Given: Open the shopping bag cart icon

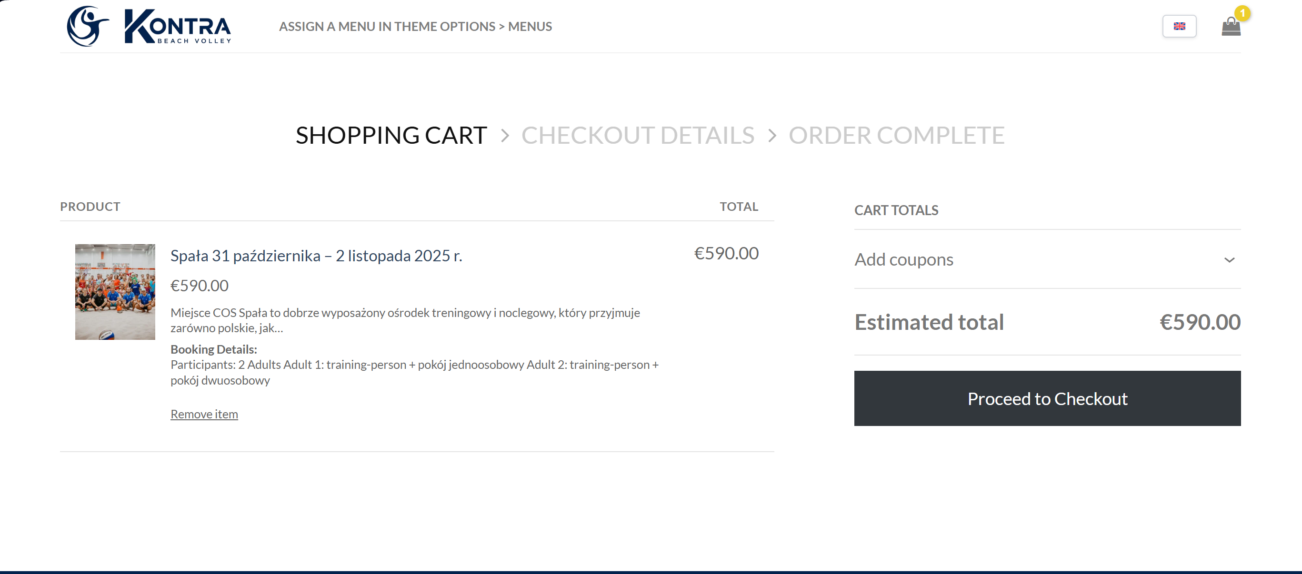Looking at the screenshot, I should pos(1230,27).
